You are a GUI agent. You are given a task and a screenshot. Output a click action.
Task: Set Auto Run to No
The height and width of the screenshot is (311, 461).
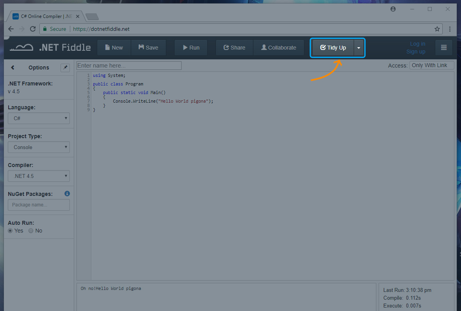coord(31,231)
